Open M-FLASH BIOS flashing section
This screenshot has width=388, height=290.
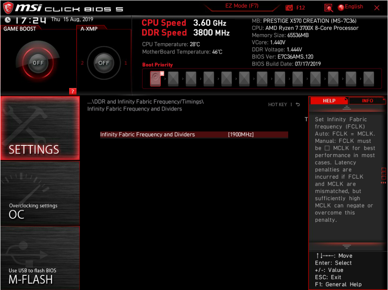[40, 258]
